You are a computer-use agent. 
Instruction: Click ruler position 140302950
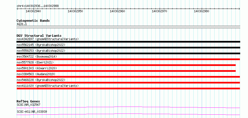point(75,11)
